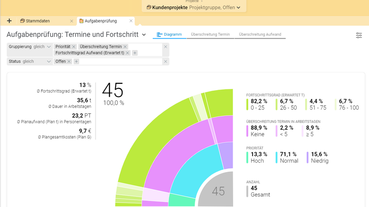
Task: Add a grouping value with plus button
Action: coord(135,53)
